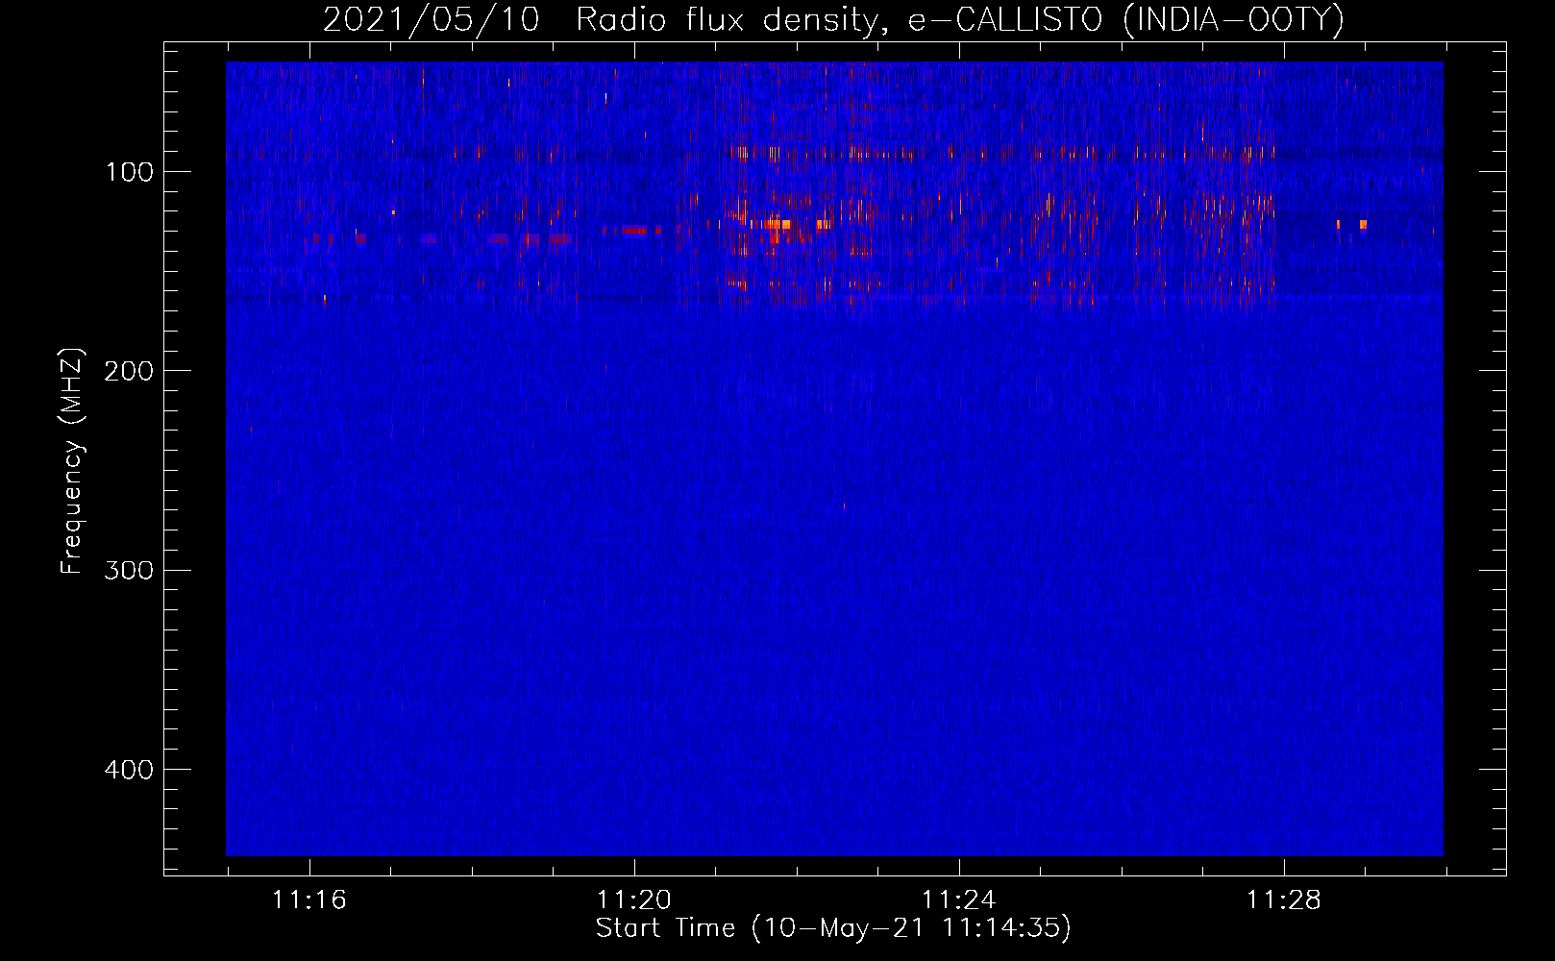This screenshot has width=1555, height=961.
Task: Click the 400 MHz y-axis tick label
Action: 129,770
